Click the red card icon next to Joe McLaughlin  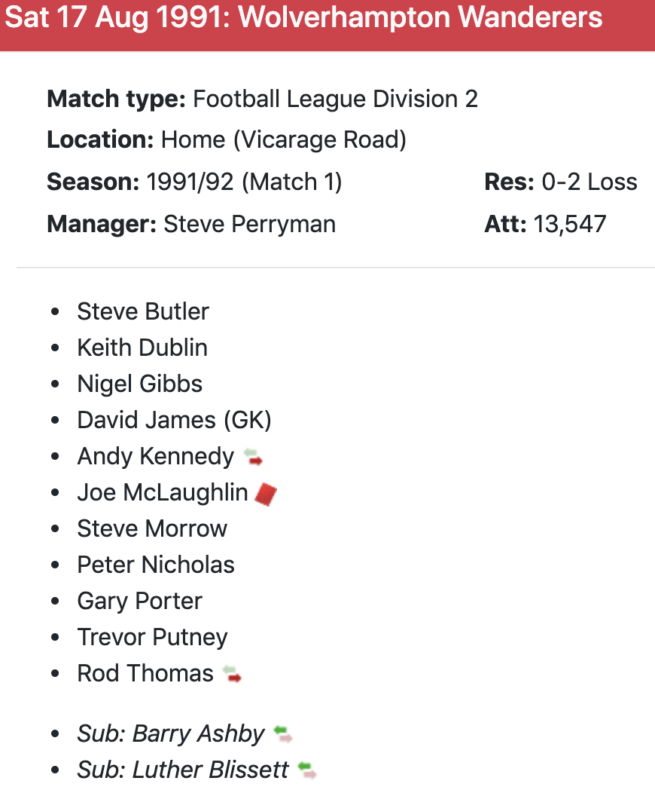click(x=266, y=494)
